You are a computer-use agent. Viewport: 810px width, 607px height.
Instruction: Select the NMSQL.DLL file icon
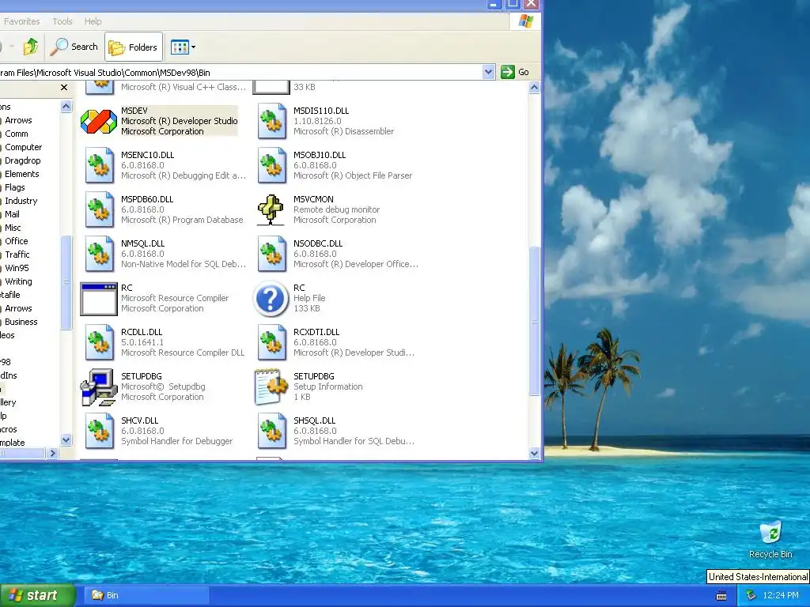pos(99,254)
